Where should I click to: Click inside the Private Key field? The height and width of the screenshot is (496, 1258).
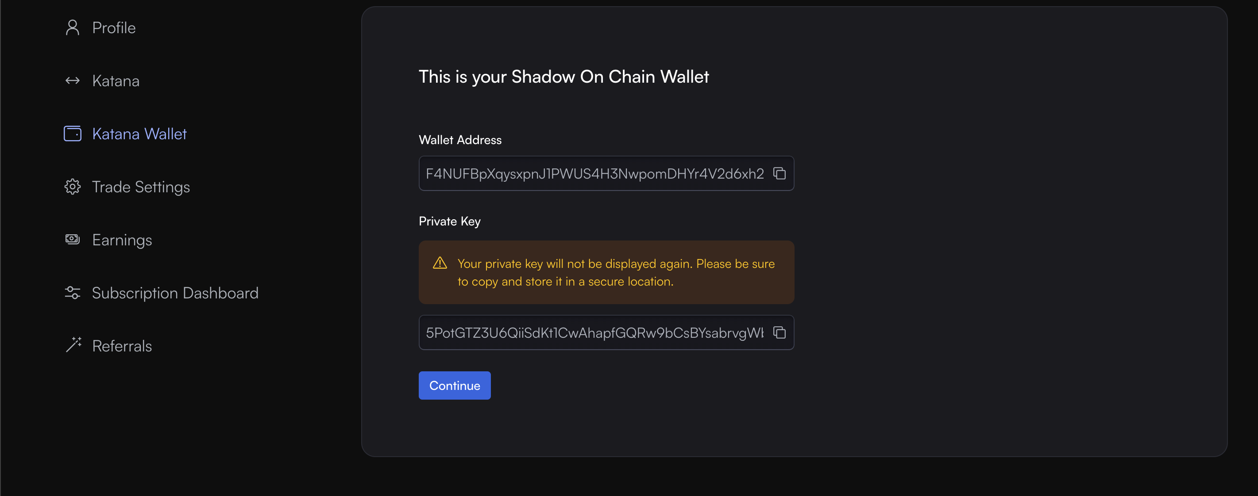click(594, 332)
